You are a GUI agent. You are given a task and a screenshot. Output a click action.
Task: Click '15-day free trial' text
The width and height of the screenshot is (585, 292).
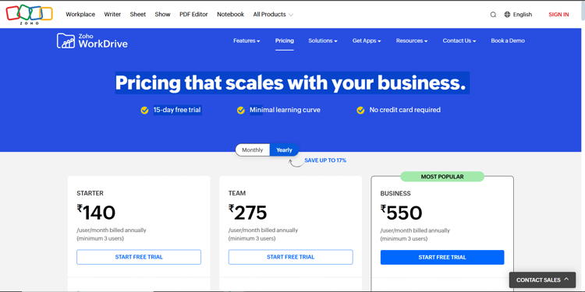pyautogui.click(x=177, y=110)
